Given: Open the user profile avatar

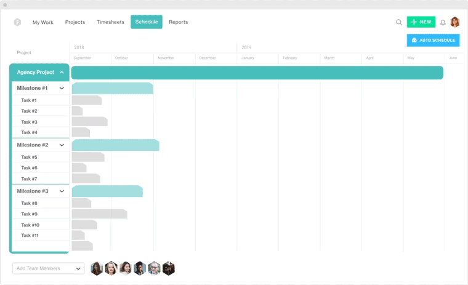Looking at the screenshot, I should coord(455,22).
